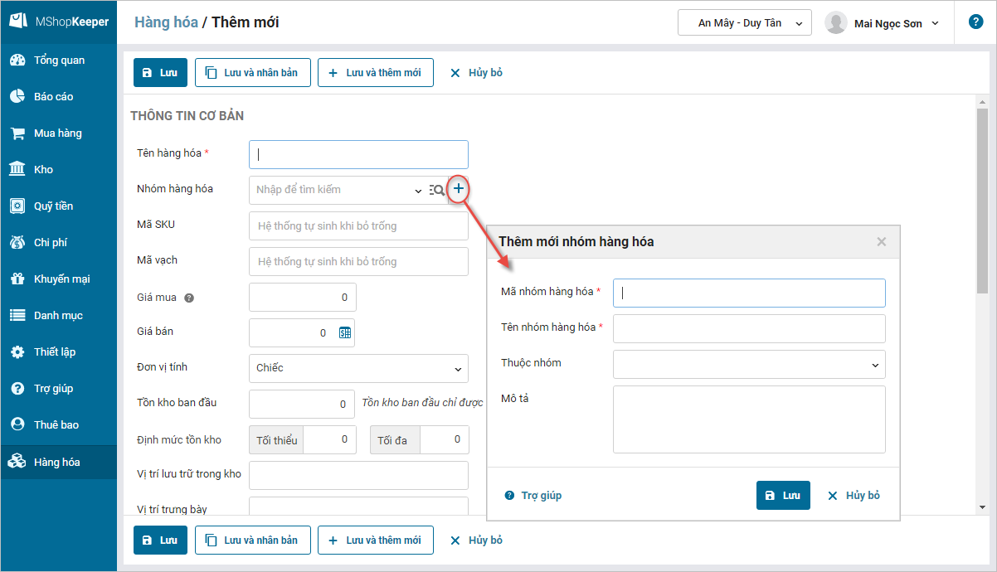Screen dimensions: 997x572
Task: Go to Báo cáo in sidebar
Action: tap(53, 96)
